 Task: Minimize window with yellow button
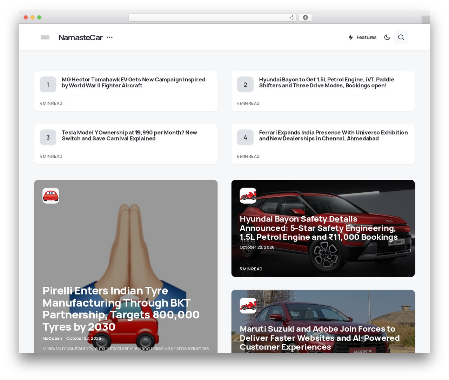(33, 18)
